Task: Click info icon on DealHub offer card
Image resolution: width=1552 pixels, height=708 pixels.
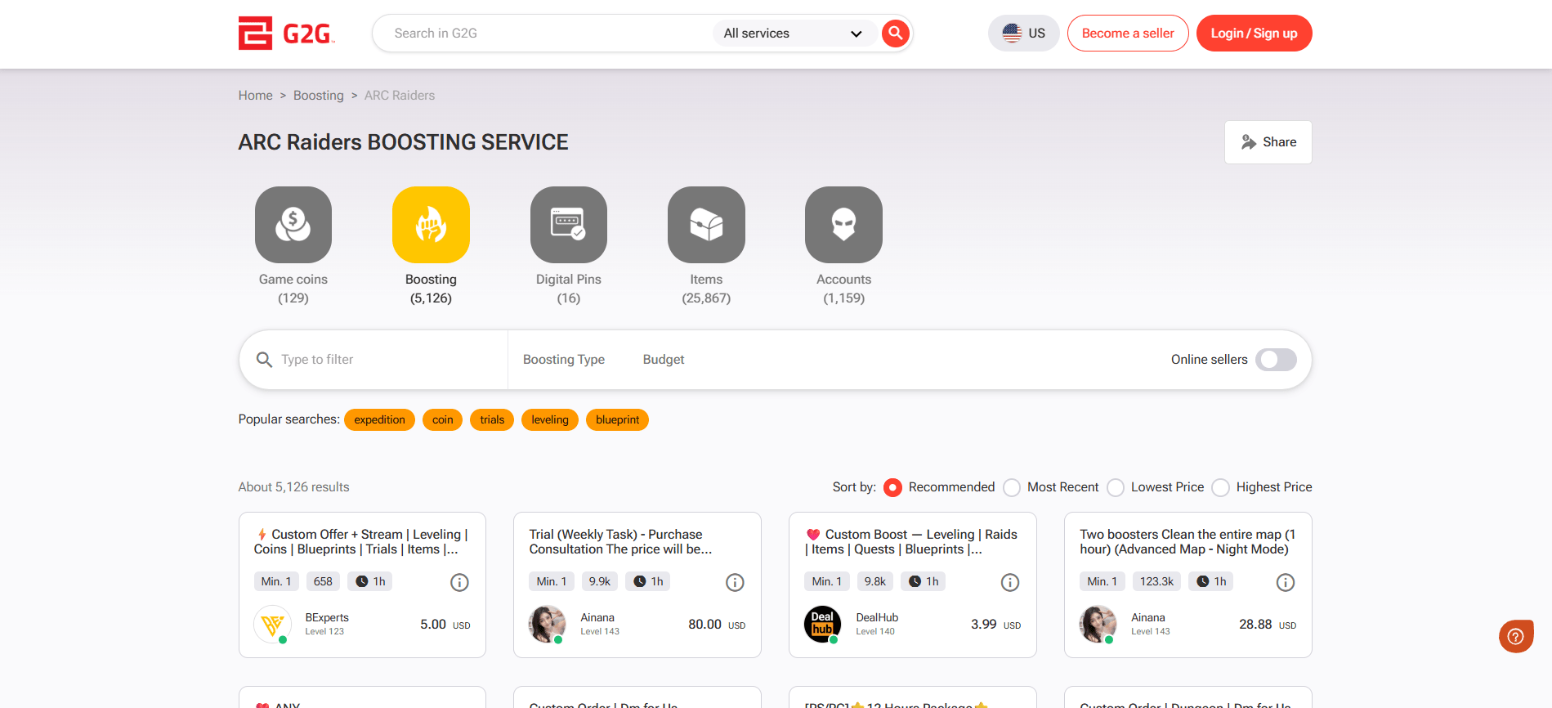Action: 1010,582
